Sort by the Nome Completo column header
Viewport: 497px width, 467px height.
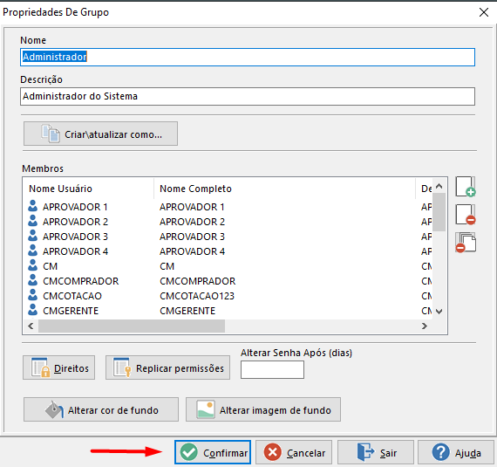[x=195, y=189]
